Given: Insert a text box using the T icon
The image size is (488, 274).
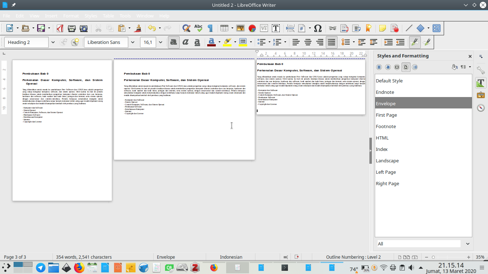Looking at the screenshot, I should tap(276, 28).
